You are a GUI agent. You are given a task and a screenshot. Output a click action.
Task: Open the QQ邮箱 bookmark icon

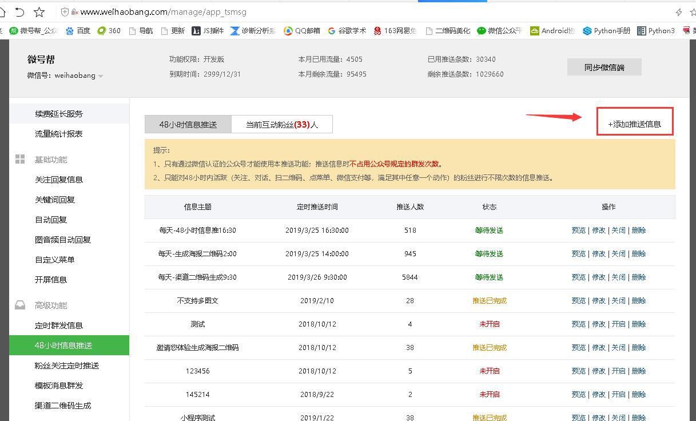[x=288, y=31]
